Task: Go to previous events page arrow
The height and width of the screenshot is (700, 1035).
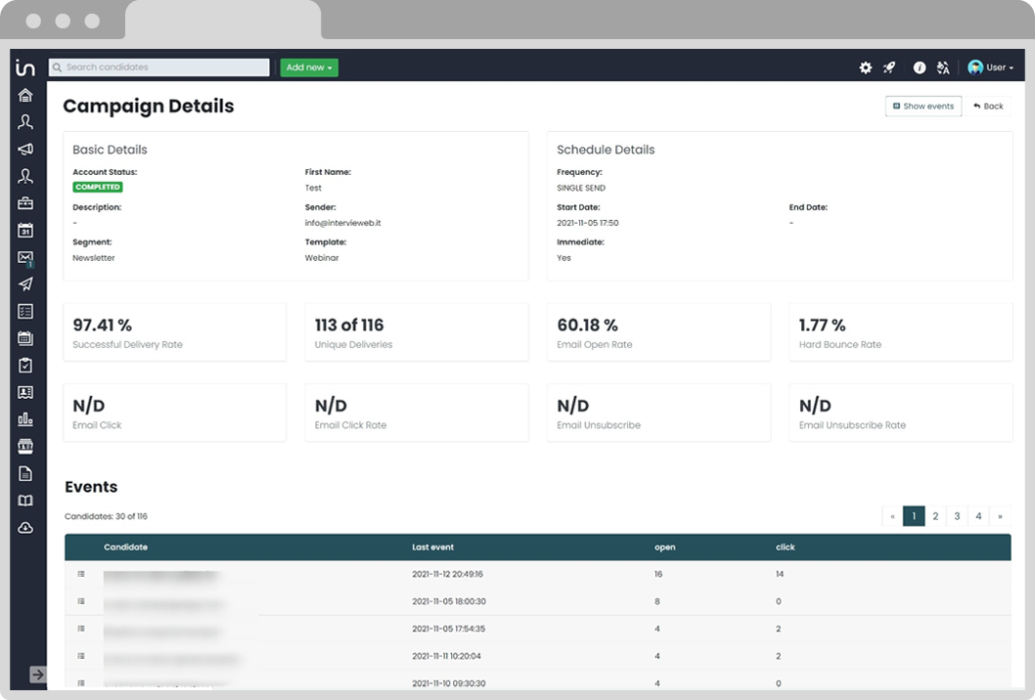Action: [x=892, y=516]
